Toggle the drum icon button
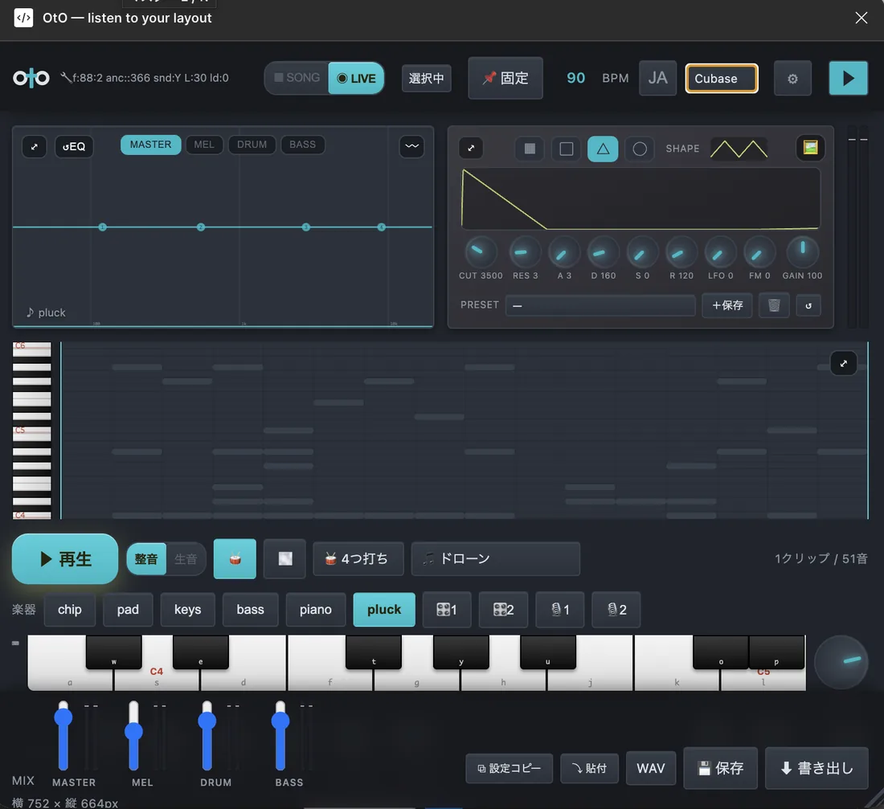The height and width of the screenshot is (809, 884). pyautogui.click(x=235, y=558)
